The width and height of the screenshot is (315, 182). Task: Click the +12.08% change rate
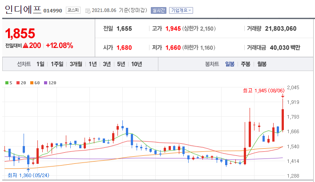(x=60, y=45)
